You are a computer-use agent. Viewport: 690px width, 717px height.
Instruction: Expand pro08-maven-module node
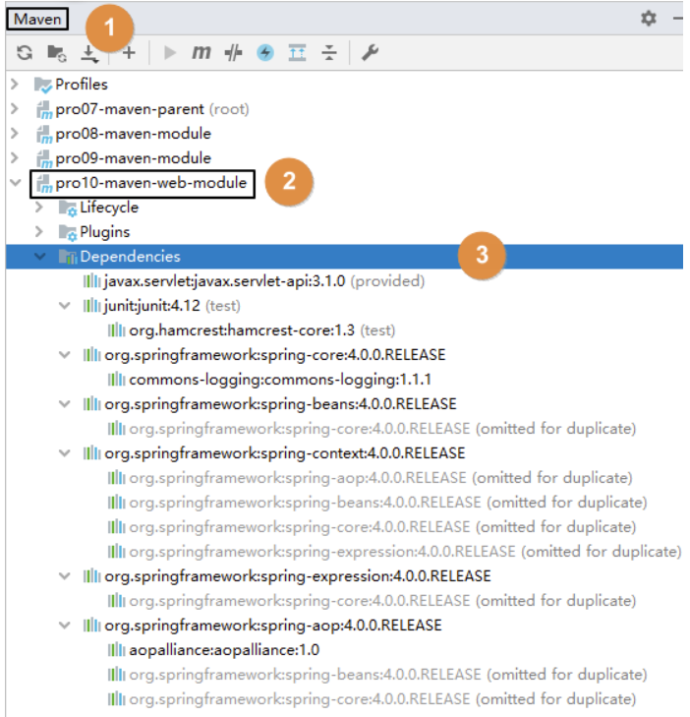(15, 134)
